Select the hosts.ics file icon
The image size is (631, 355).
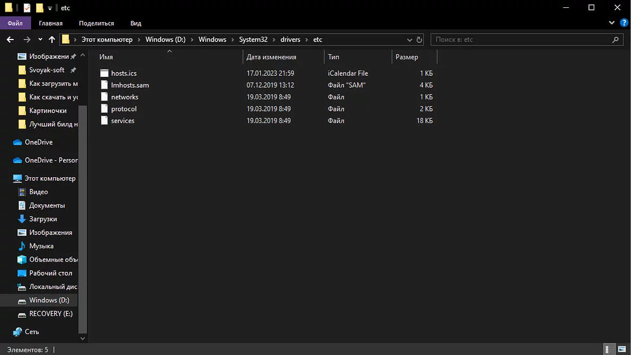(x=104, y=73)
